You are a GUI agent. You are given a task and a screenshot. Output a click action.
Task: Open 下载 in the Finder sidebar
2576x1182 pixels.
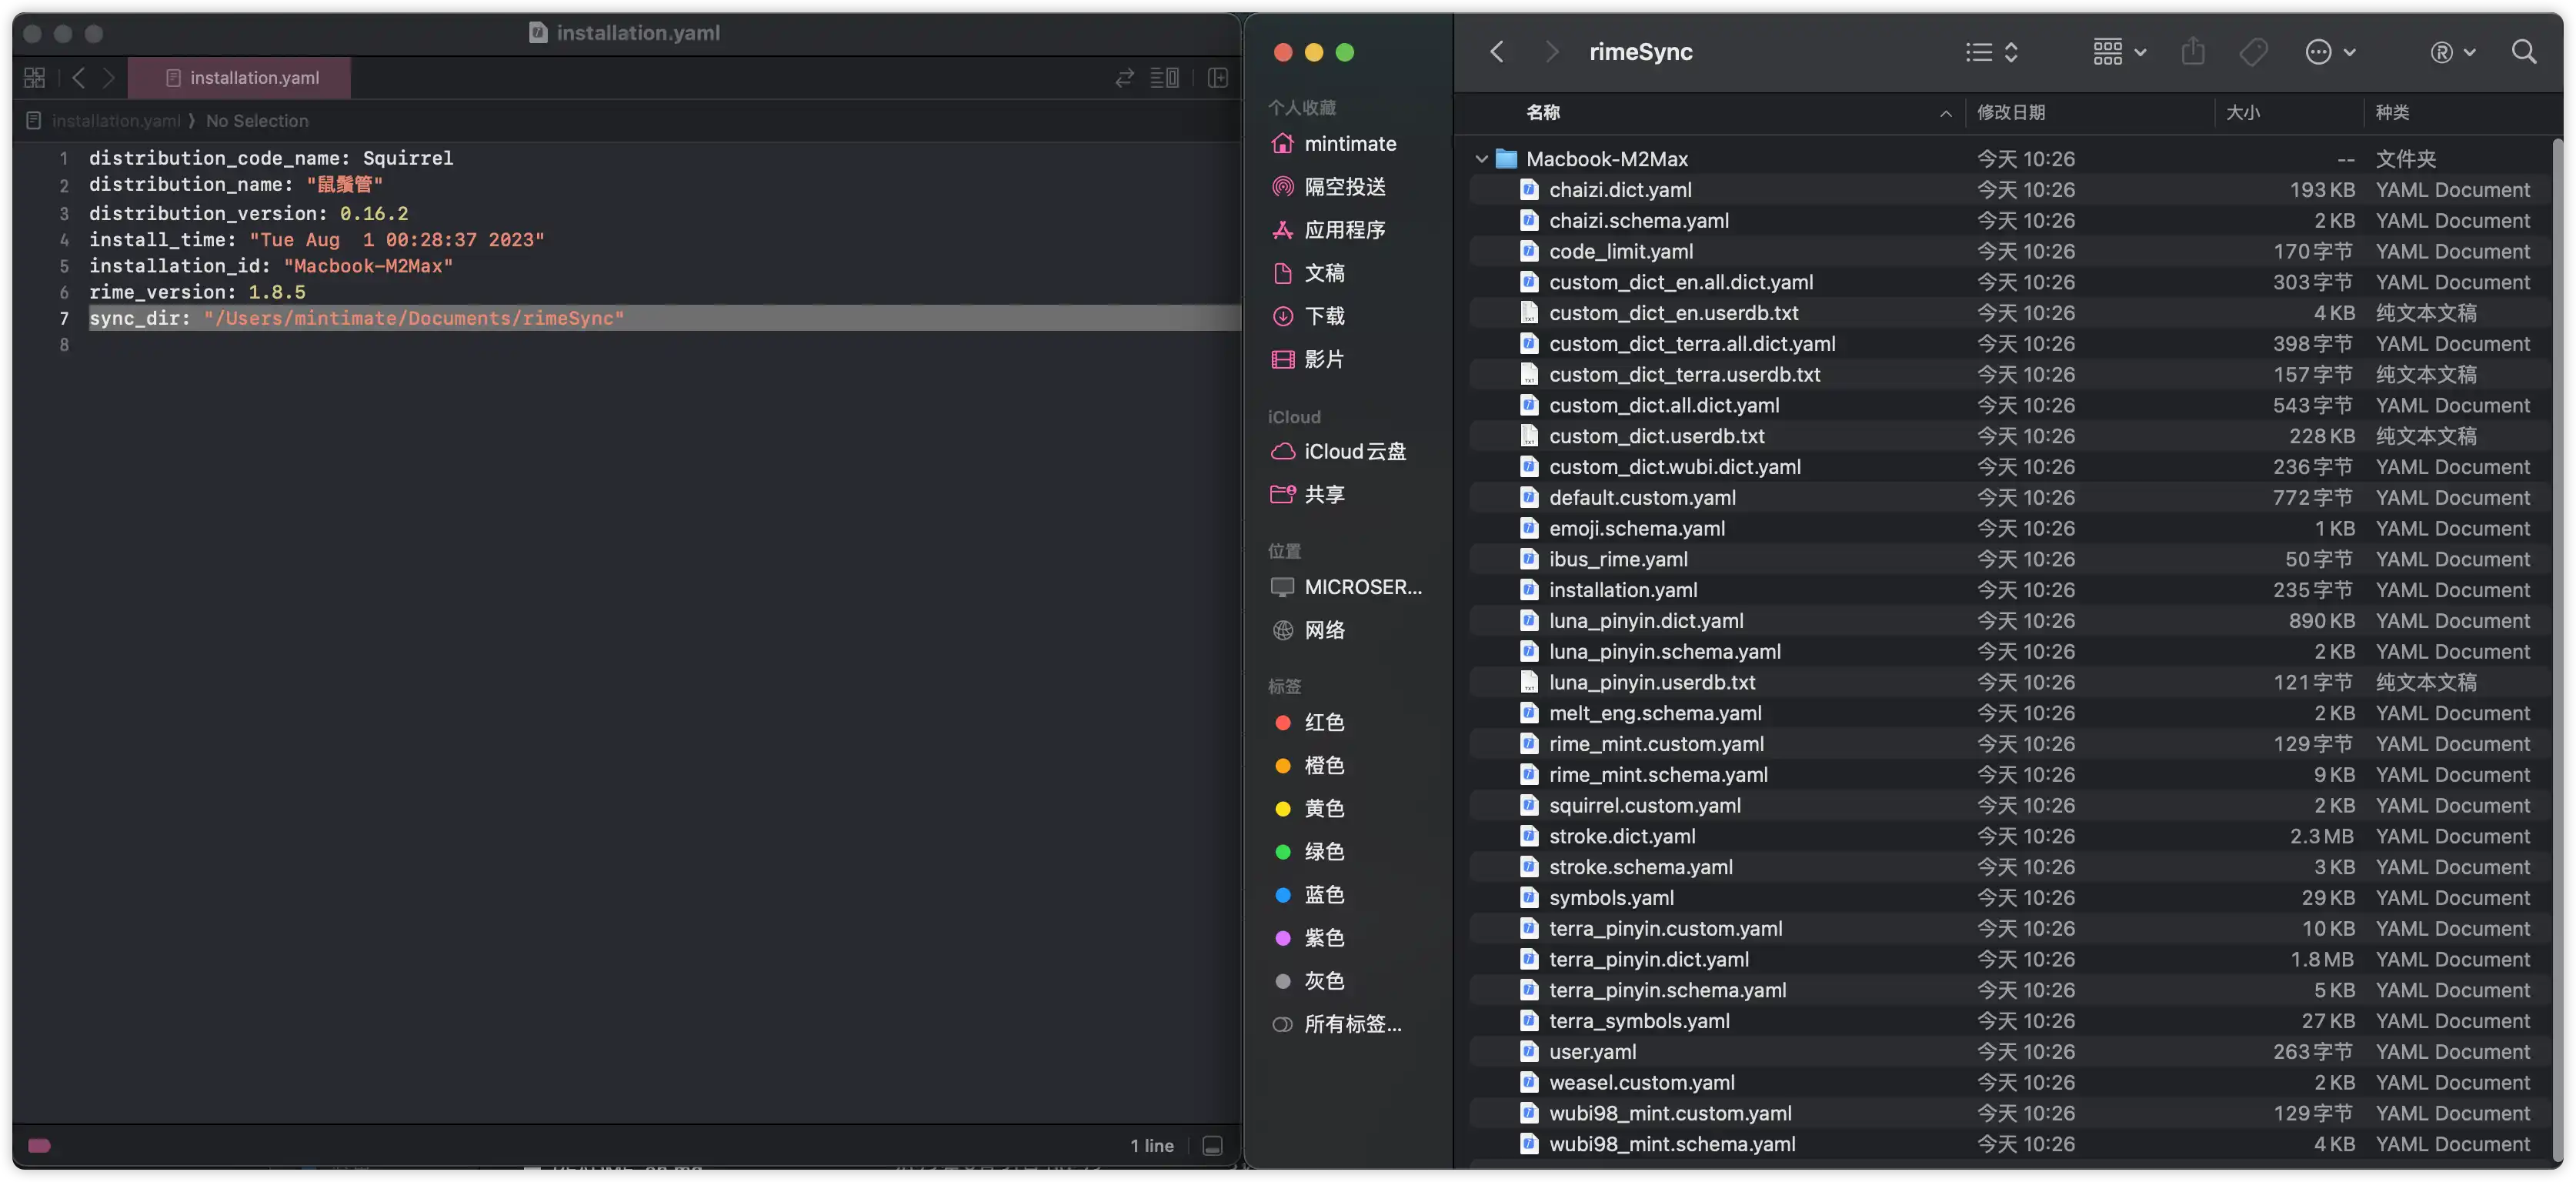pos(1308,316)
